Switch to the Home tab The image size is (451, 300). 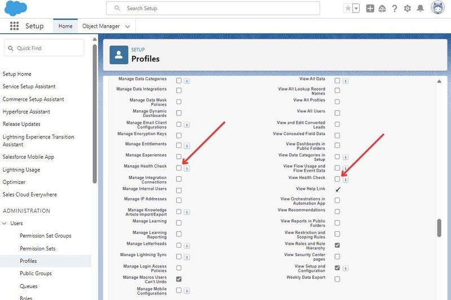click(65, 26)
